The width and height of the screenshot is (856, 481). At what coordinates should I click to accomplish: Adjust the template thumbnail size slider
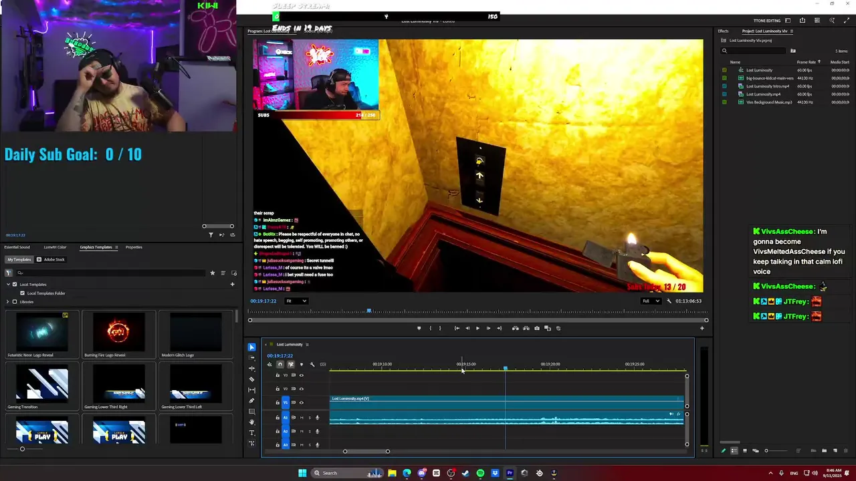pyautogui.click(x=22, y=449)
